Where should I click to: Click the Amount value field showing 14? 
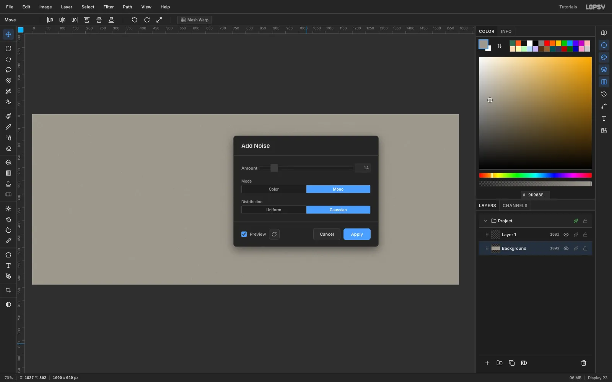(x=363, y=168)
